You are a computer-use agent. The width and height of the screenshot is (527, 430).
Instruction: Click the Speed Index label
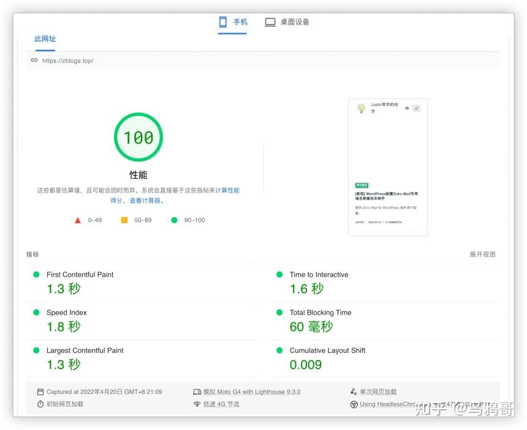click(67, 313)
